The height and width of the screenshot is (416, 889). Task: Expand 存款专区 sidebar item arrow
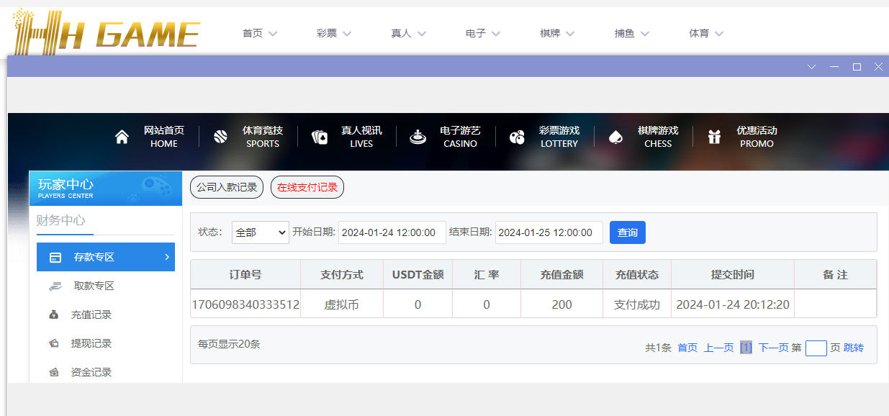click(167, 257)
